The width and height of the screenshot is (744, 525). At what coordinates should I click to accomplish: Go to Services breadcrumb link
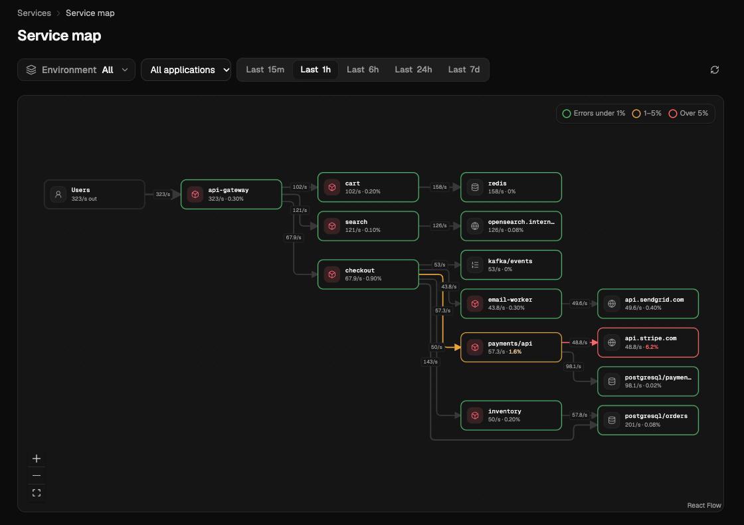coord(34,13)
